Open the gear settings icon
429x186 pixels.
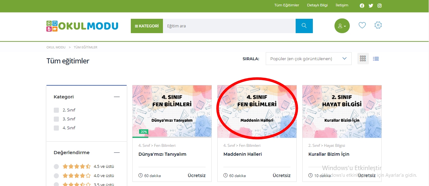tap(378, 25)
